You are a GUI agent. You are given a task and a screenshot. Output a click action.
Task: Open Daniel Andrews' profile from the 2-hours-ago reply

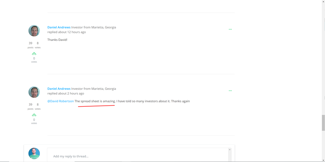(59, 89)
